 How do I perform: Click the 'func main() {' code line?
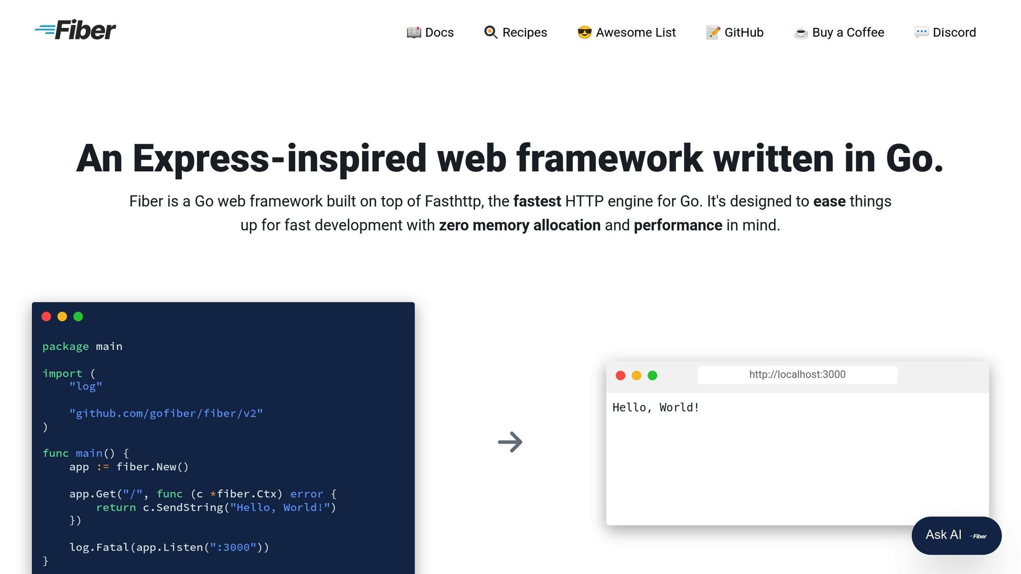[x=86, y=453]
